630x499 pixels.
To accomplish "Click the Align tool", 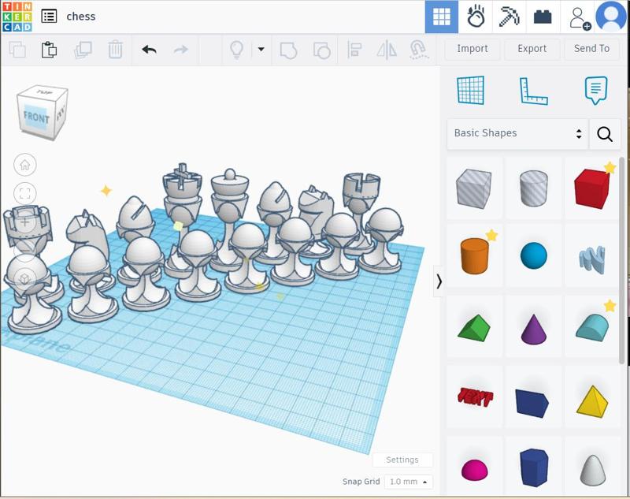I will pos(354,50).
